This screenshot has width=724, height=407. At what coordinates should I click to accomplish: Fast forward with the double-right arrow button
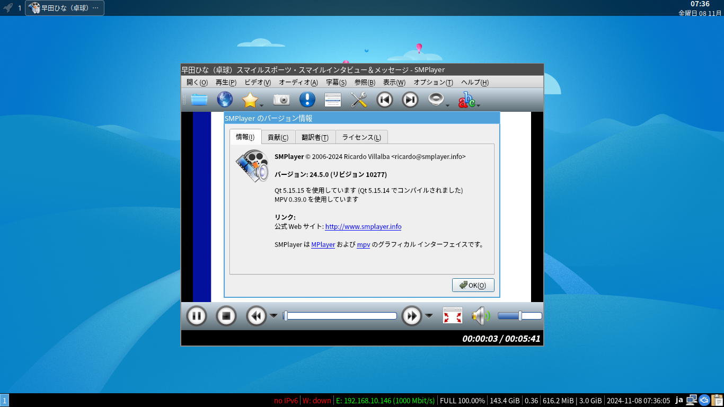pos(412,316)
